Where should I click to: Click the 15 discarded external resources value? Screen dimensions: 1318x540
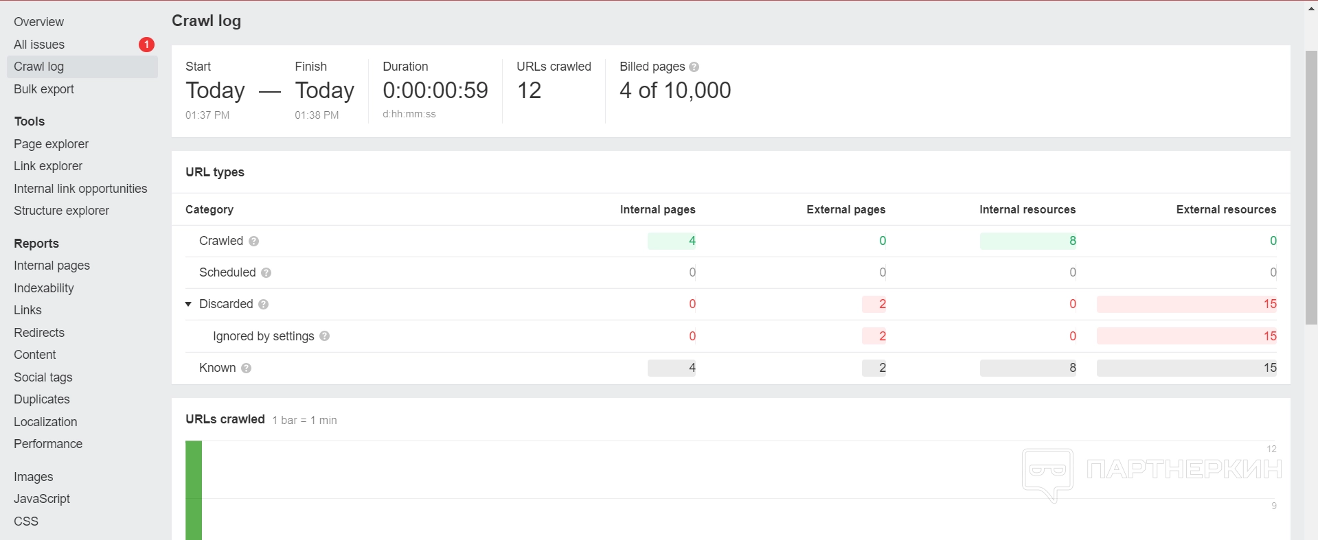pos(1269,304)
